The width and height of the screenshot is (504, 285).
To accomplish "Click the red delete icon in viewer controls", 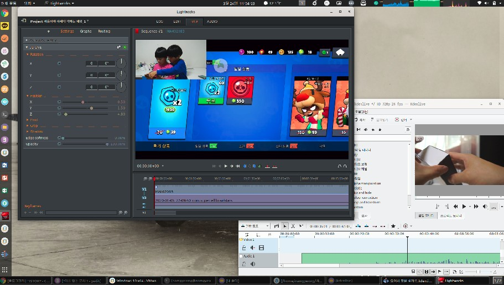I will [x=274, y=166].
